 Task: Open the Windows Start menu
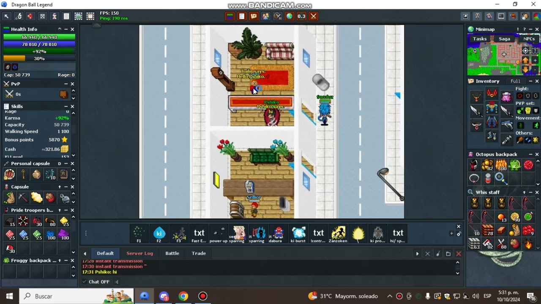point(9,296)
